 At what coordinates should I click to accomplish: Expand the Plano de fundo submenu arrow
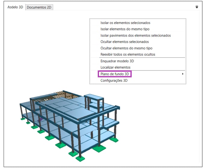point(183,74)
